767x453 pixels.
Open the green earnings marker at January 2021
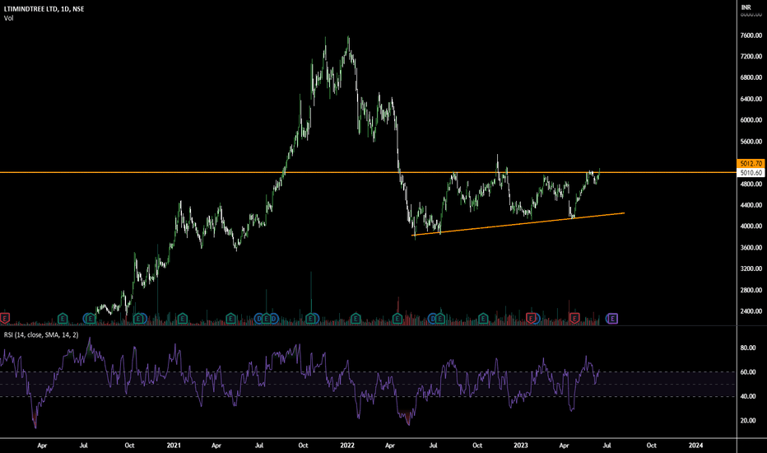[183, 319]
